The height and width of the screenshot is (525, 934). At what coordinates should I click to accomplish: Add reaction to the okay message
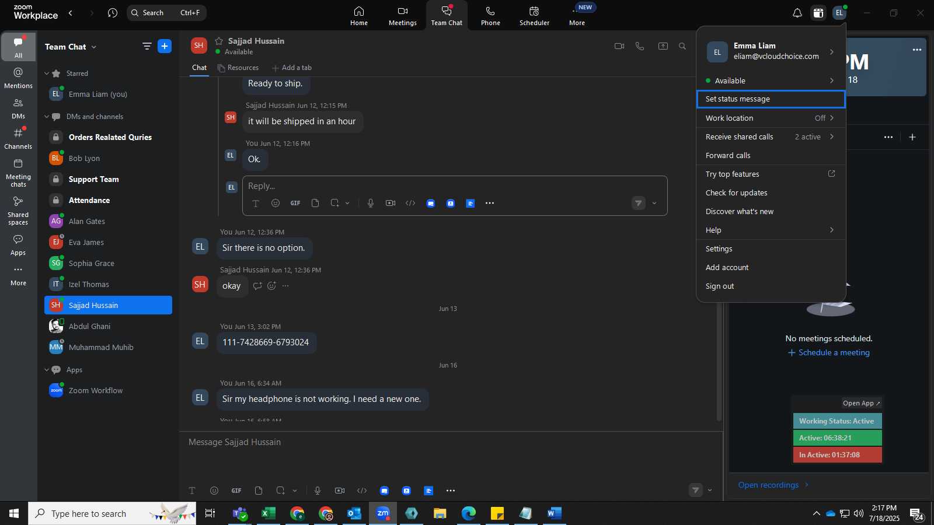click(x=271, y=286)
